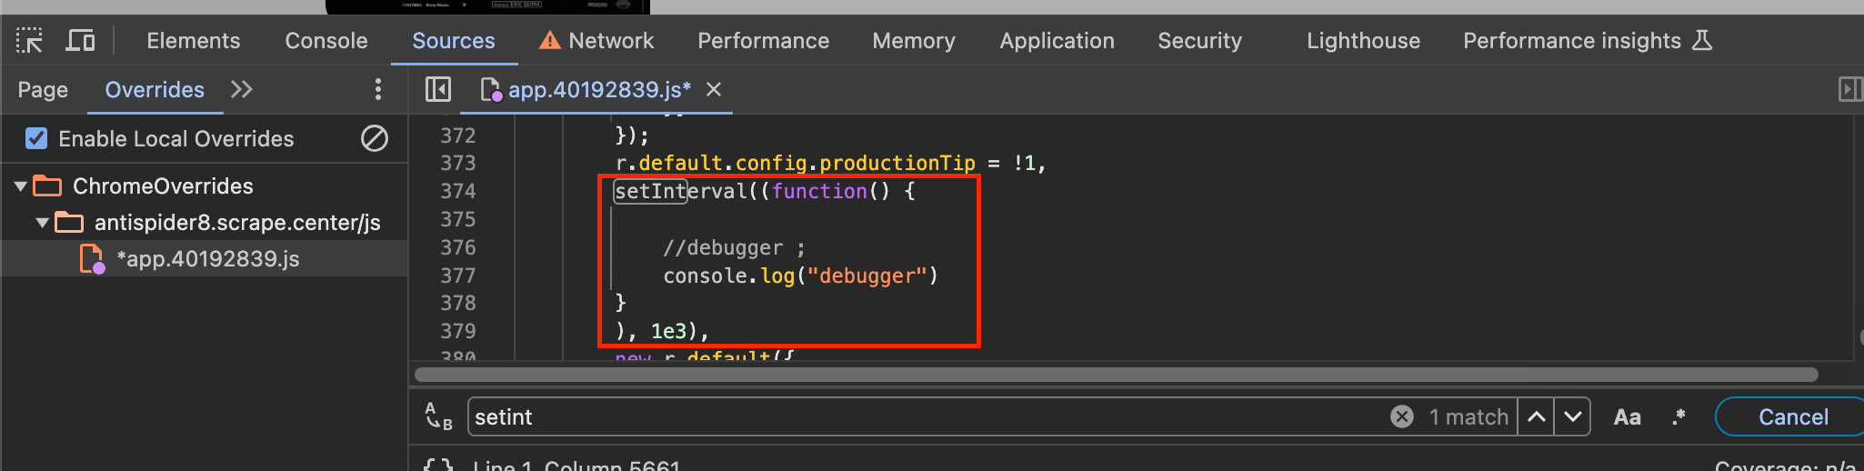Toggle the regular expression search option
Screen dimensions: 1864x471
1679,416
